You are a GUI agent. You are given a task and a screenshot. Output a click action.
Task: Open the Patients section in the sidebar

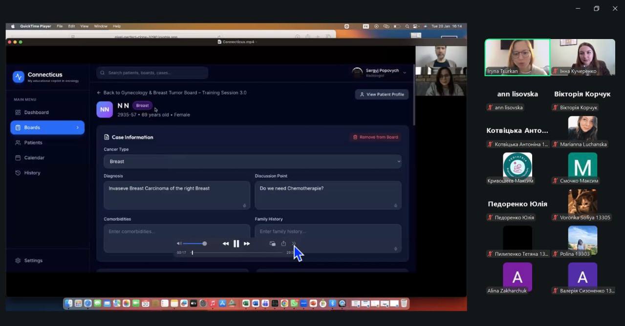[x=33, y=143]
